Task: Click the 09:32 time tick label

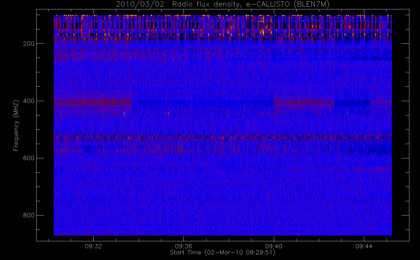Action: 93,246
